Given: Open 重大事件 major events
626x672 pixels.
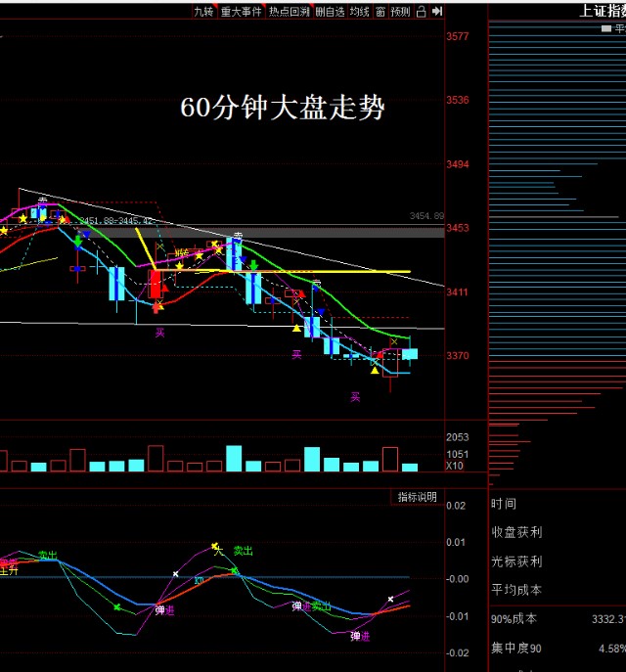Looking at the screenshot, I should [x=241, y=12].
